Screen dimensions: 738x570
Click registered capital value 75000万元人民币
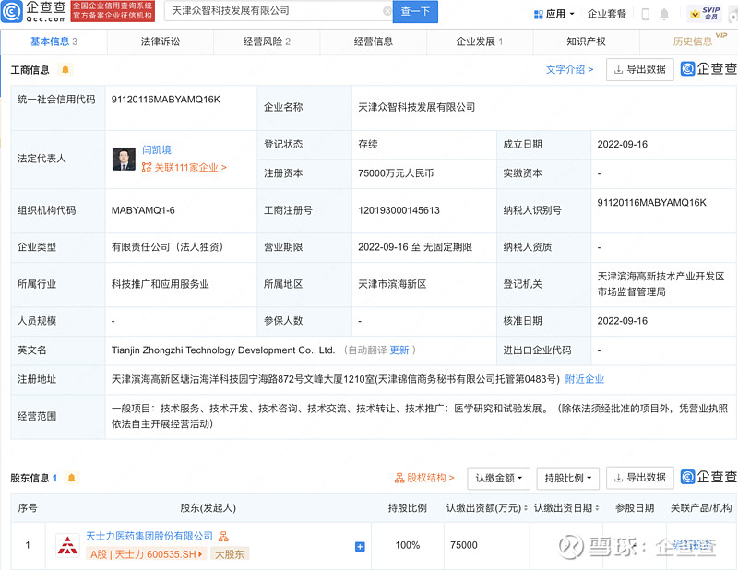click(396, 173)
